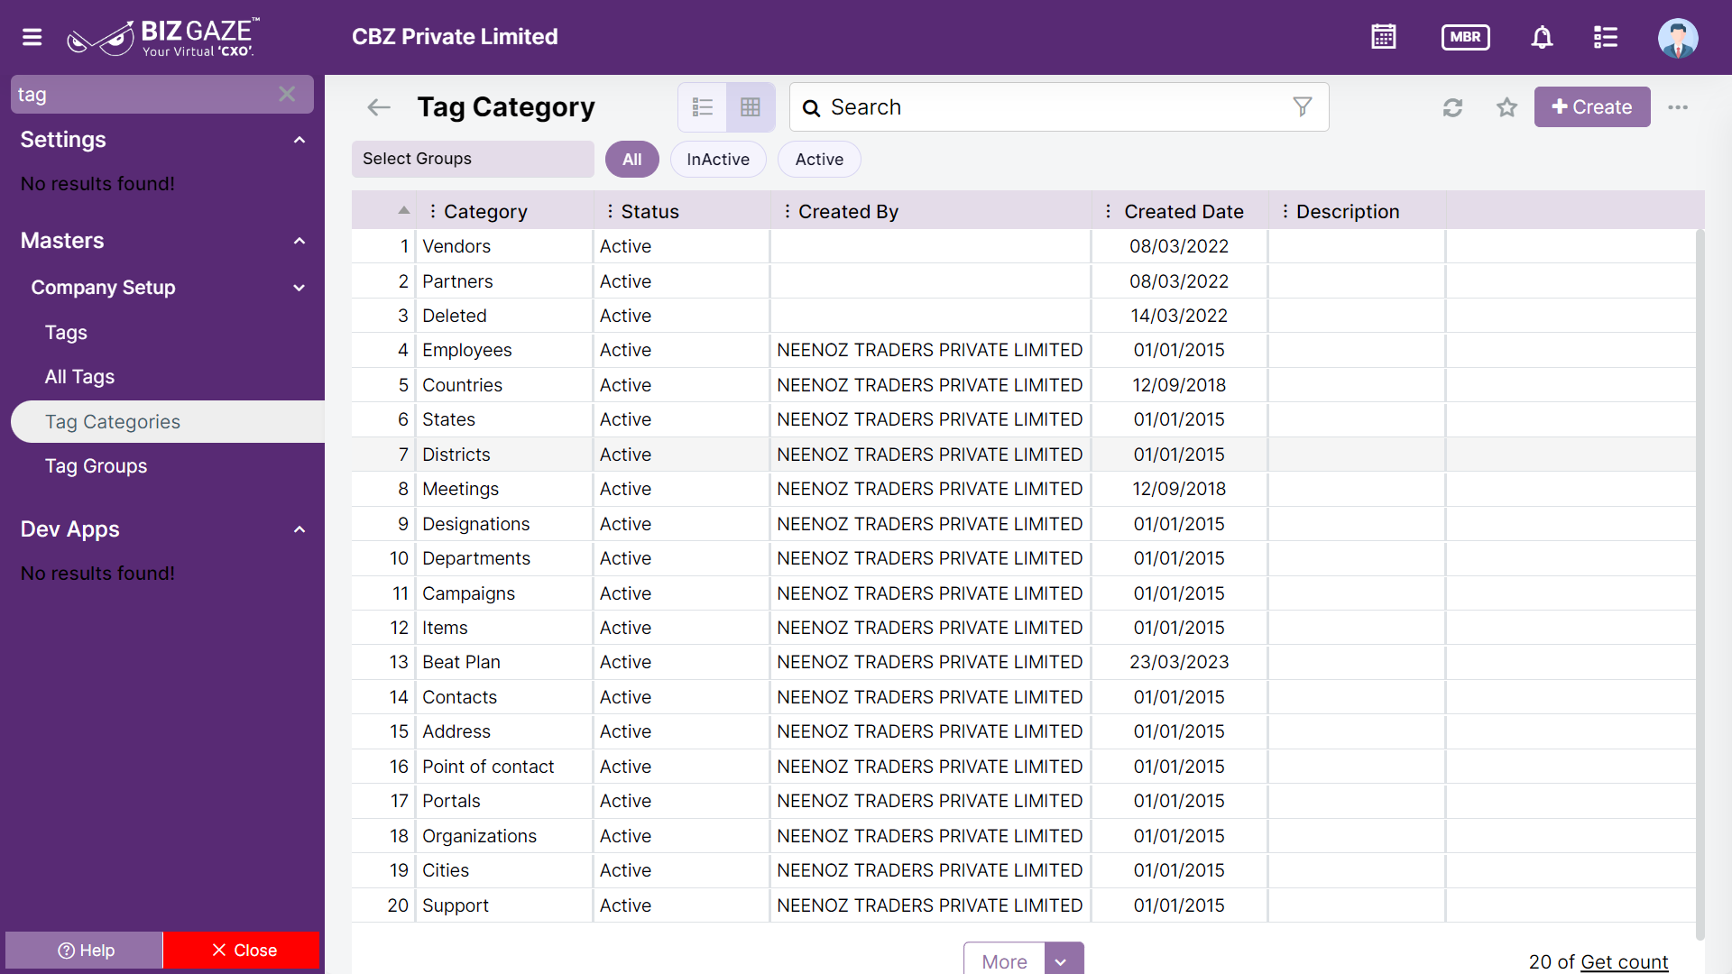Open Category column options dots

point(433,211)
